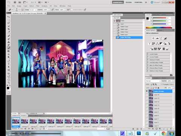Switch to the Swatches tab

coord(156,15)
